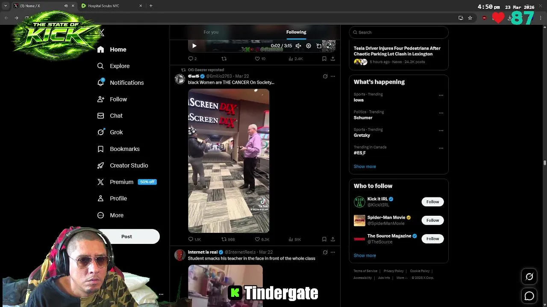Viewport: 547px width, 307px height.
Task: Open the More sidebar menu
Action: [x=110, y=215]
